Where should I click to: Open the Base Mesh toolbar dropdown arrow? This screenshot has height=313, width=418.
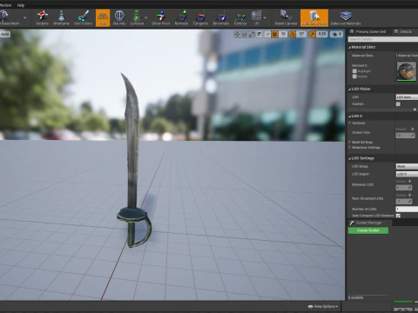point(24,18)
